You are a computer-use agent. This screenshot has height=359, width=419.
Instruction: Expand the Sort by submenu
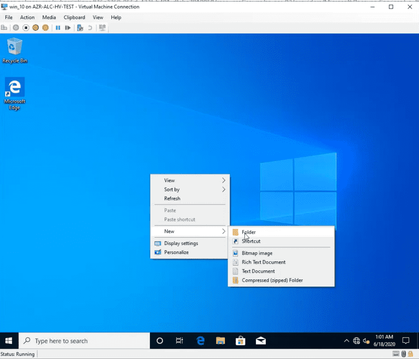click(190, 189)
